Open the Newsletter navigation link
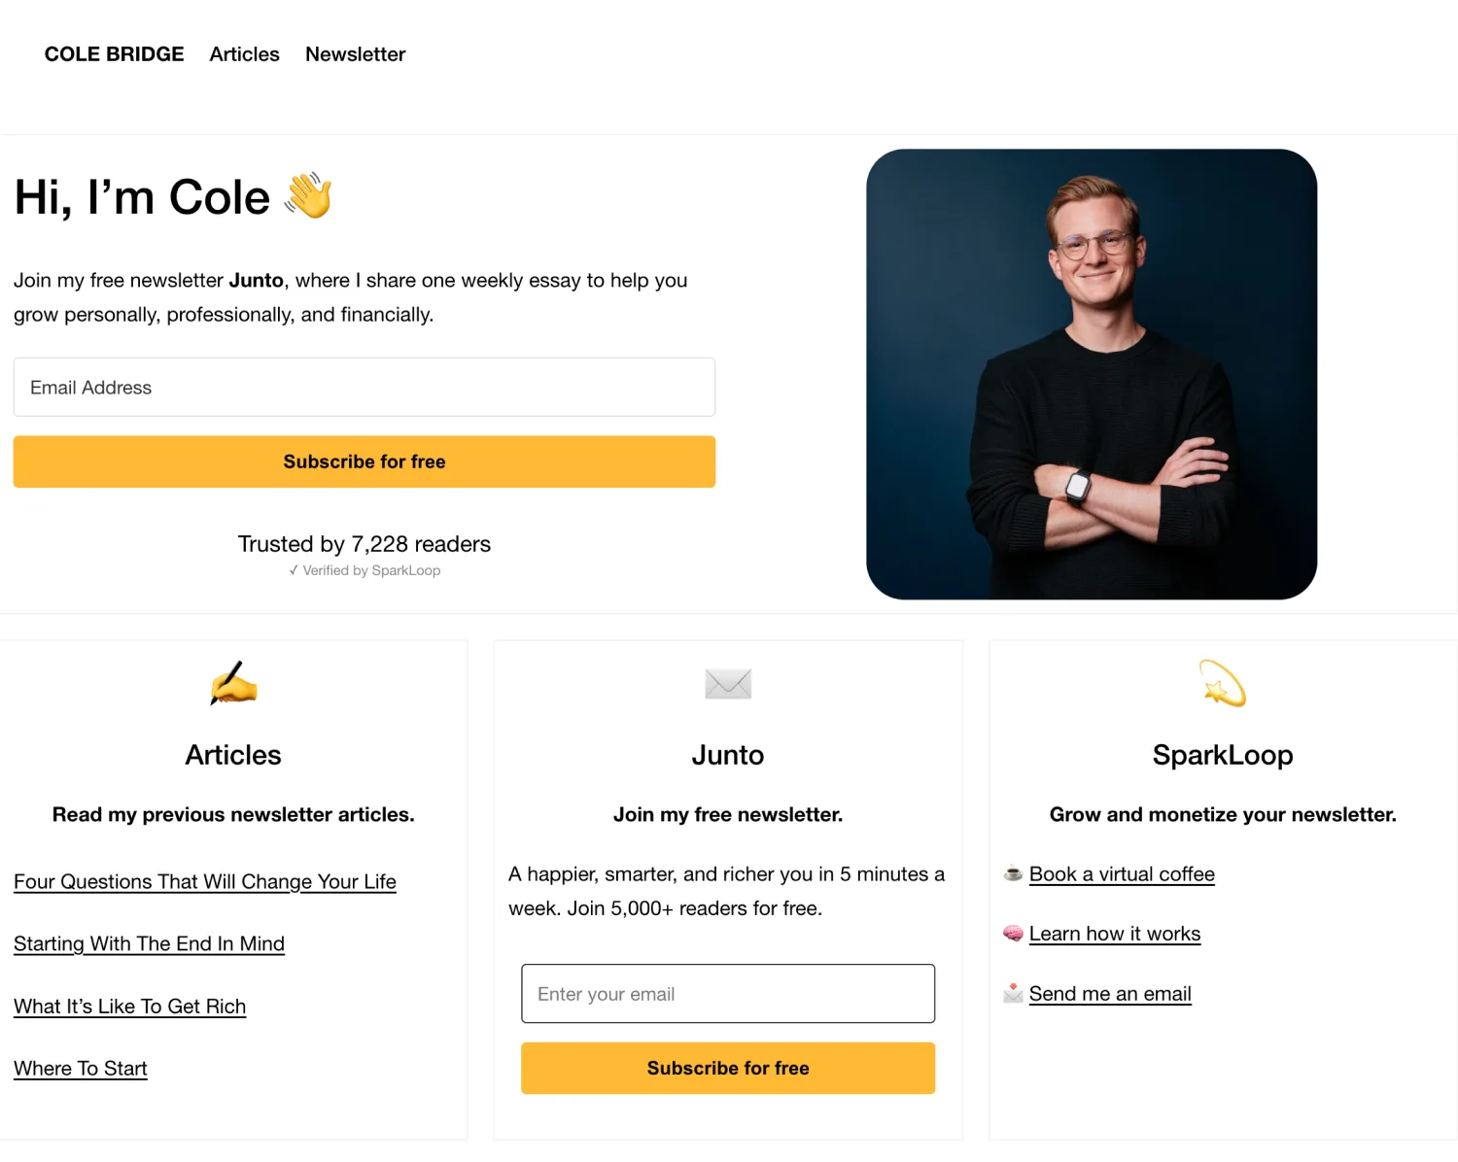1458x1162 pixels. coord(355,54)
